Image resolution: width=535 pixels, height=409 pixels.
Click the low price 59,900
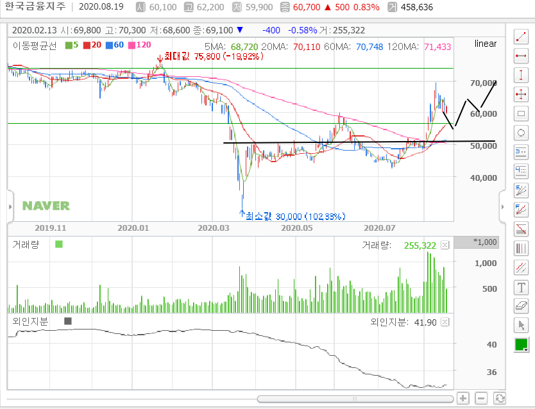[259, 7]
